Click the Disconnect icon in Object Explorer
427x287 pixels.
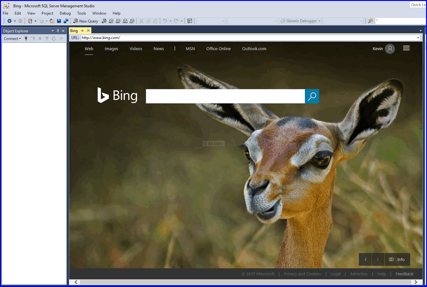[33, 38]
